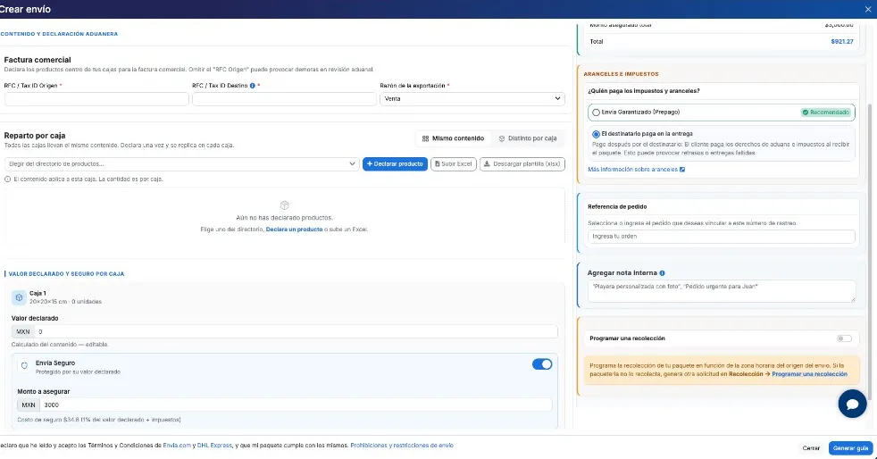Image resolution: width=877 pixels, height=459 pixels.
Task: Click Descargar plantilla (xlsx) button
Action: coord(522,163)
